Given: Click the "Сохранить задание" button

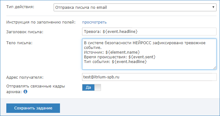Looking at the screenshot, I should click(x=33, y=108).
